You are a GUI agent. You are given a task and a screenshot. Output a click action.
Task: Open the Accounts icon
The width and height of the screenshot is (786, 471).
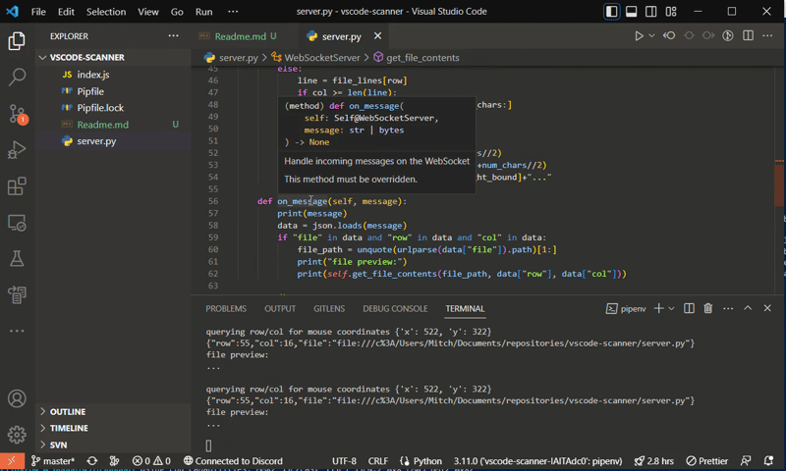click(x=17, y=399)
